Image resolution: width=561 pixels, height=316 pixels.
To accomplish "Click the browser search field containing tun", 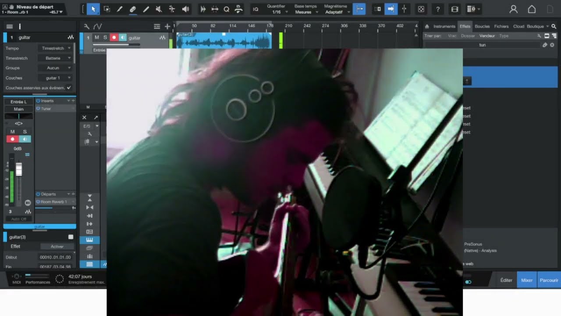I will pyautogui.click(x=483, y=45).
